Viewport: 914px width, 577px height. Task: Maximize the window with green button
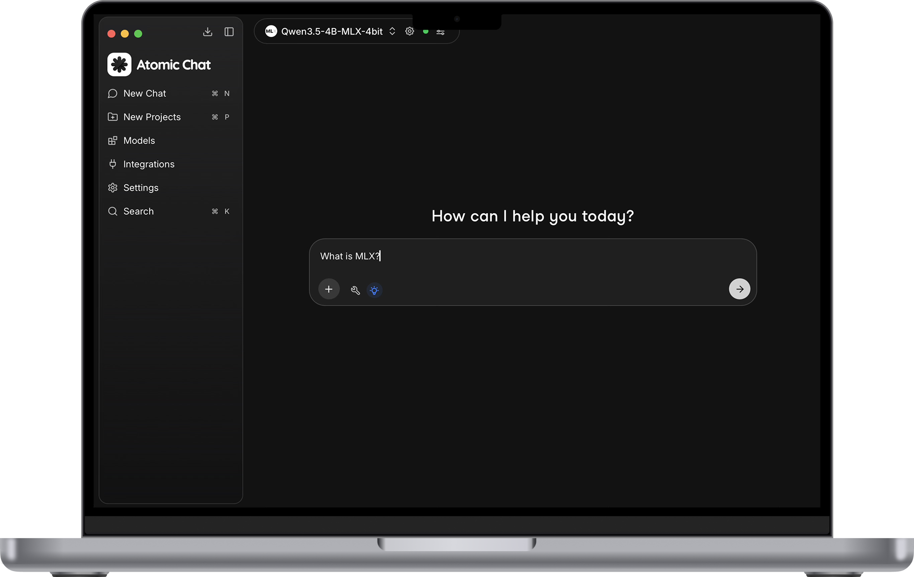pos(138,33)
